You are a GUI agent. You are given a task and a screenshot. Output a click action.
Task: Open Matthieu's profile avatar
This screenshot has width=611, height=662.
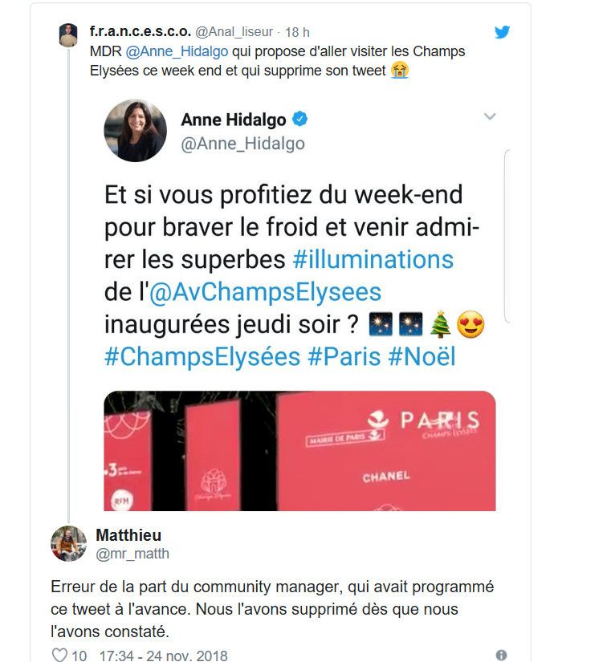click(68, 543)
